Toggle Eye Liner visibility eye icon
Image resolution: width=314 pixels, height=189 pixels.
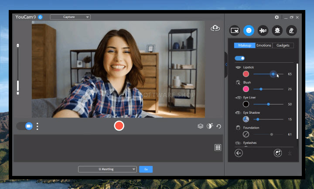click(238, 98)
